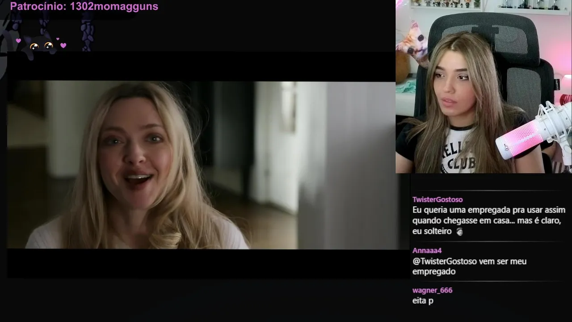The height and width of the screenshot is (322, 572).
Task: Click the username Annaaa4 in chat
Action: click(x=427, y=250)
